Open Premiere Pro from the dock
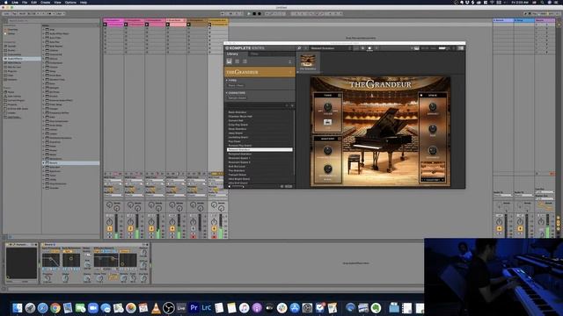563x316 pixels. pos(194,307)
